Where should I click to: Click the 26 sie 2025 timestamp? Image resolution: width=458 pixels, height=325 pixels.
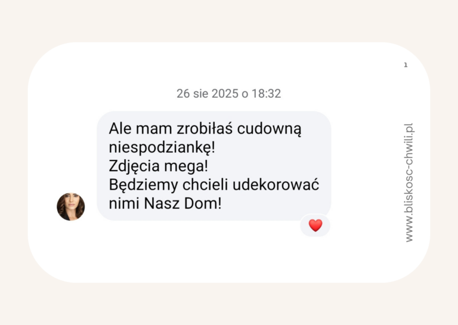pos(229,94)
